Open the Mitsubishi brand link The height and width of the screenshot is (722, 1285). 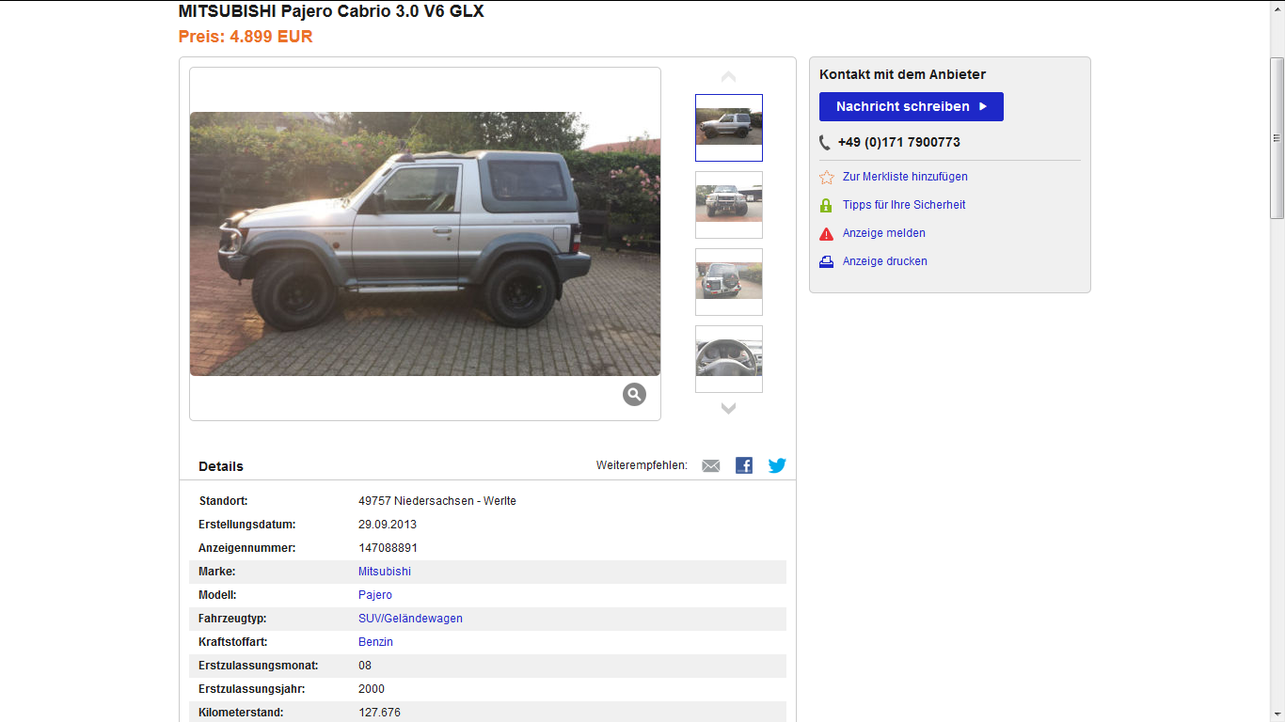385,572
